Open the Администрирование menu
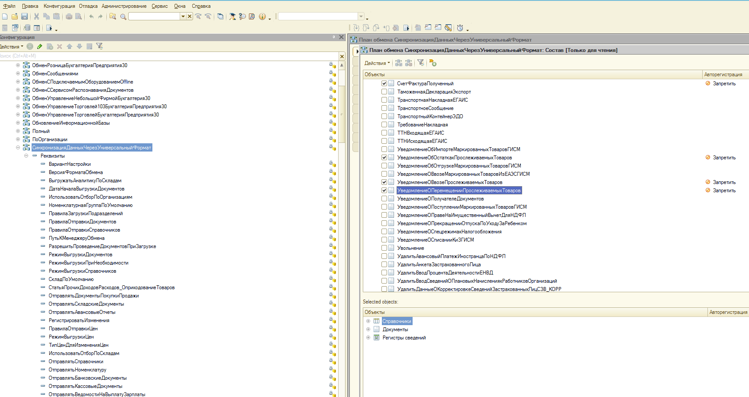Viewport: 749px width, 397px height. coord(124,6)
